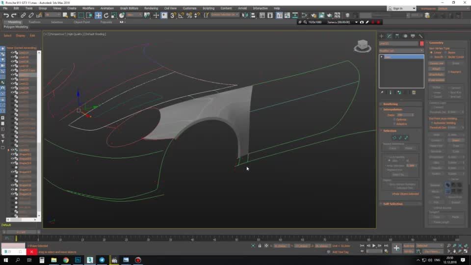This screenshot has height=265, width=471.
Task: Toggle the Percent Snap tool
Action: [189, 15]
